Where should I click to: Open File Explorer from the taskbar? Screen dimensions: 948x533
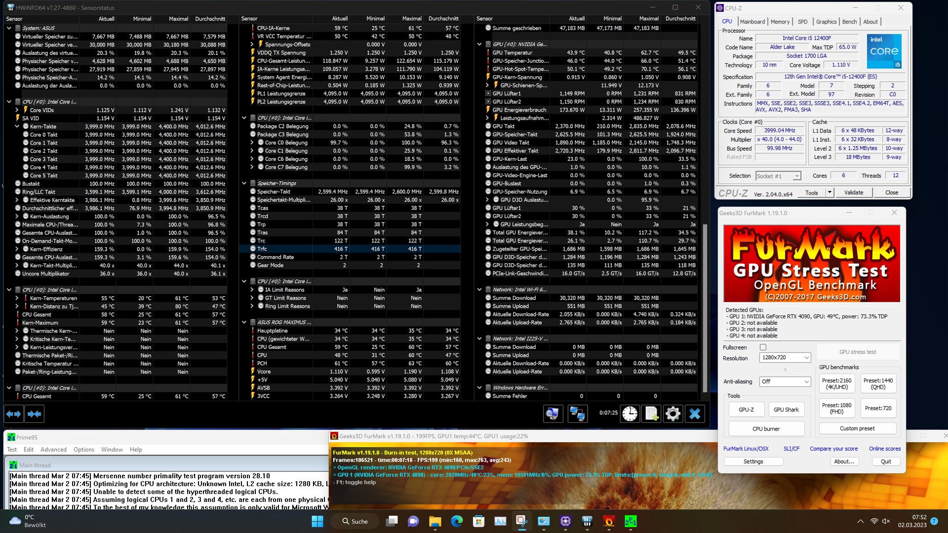435,521
